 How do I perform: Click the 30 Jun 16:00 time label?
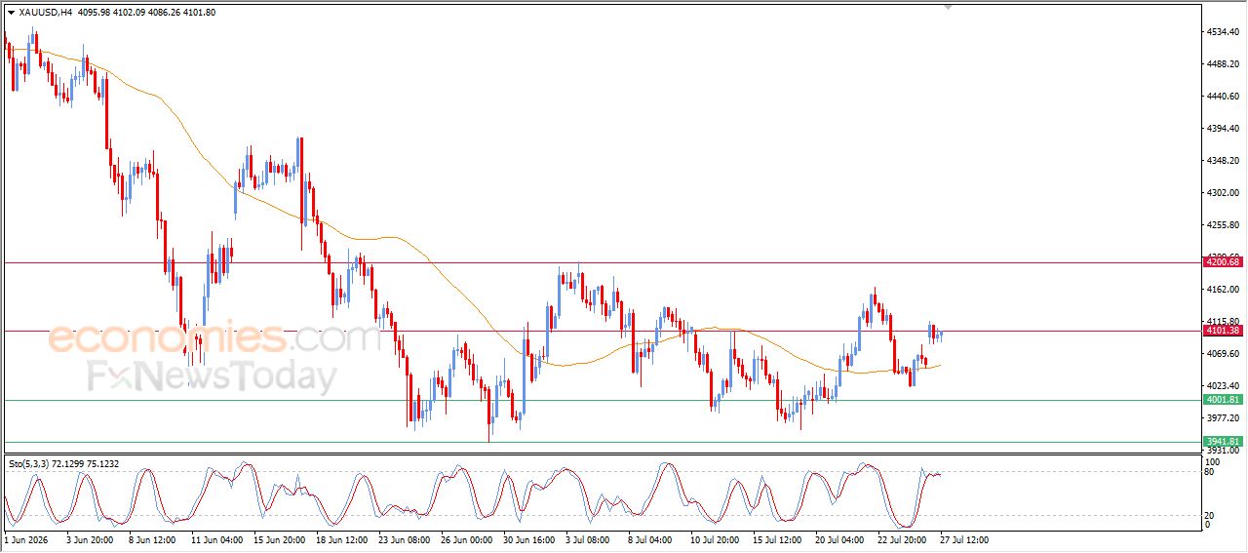pos(527,539)
